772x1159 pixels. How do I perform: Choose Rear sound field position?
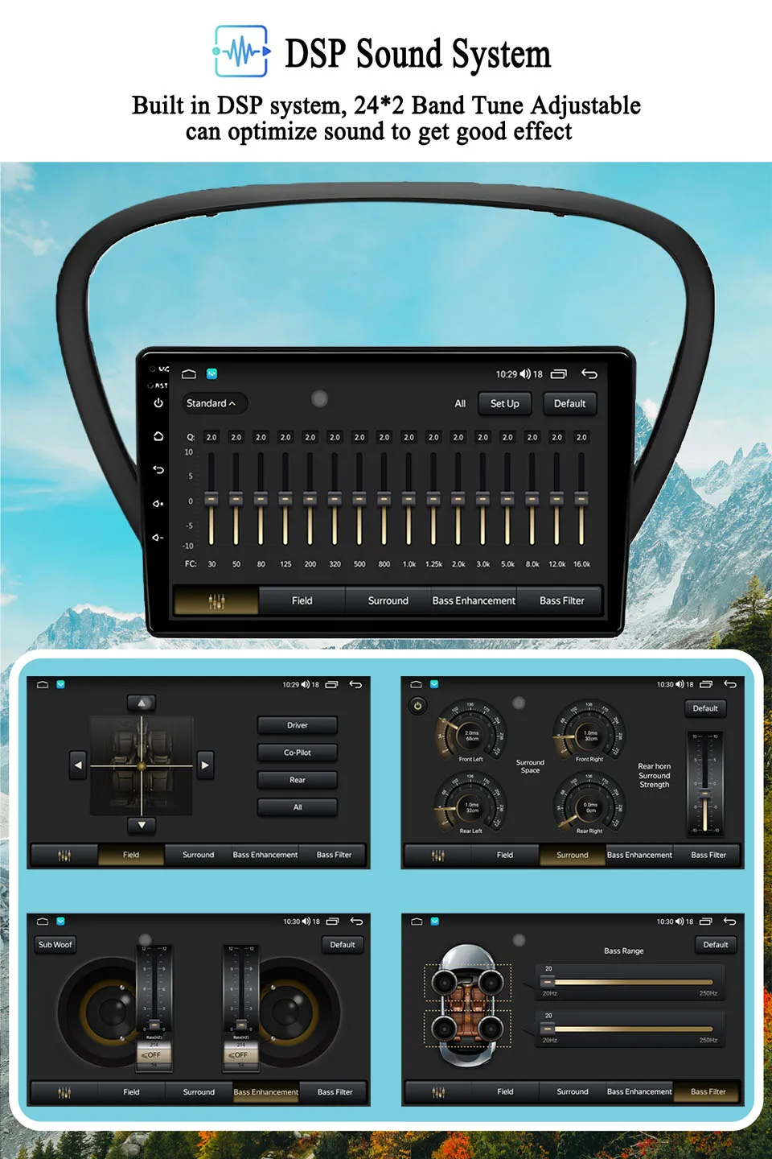[298, 780]
